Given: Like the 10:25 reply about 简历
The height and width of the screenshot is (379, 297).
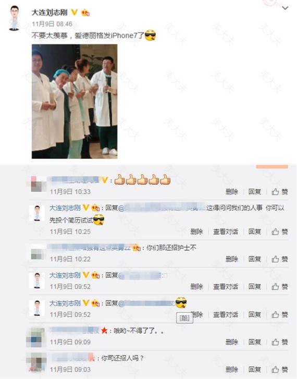Looking at the screenshot, I should coord(280,232).
